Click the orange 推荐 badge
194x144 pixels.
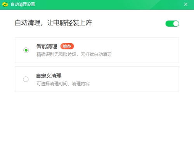coord(67,46)
